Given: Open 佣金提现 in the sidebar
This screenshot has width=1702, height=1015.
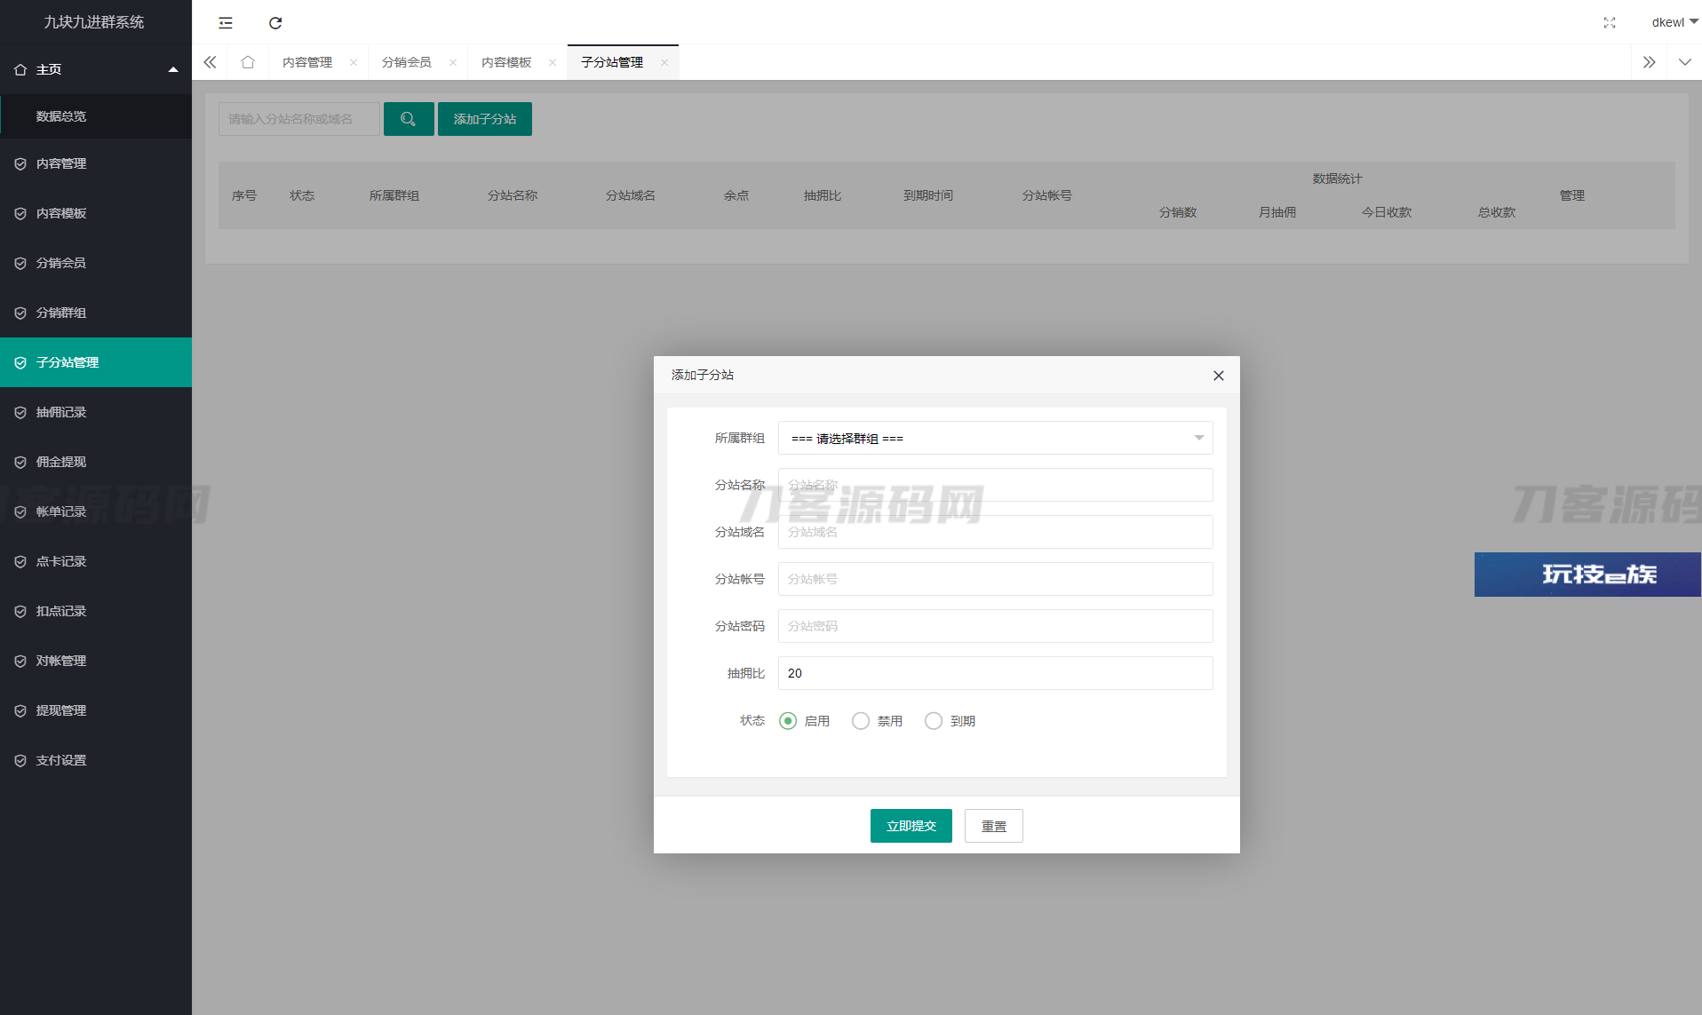Looking at the screenshot, I should pyautogui.click(x=96, y=462).
